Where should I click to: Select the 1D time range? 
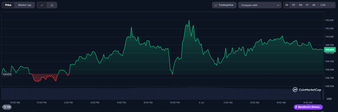287,5
